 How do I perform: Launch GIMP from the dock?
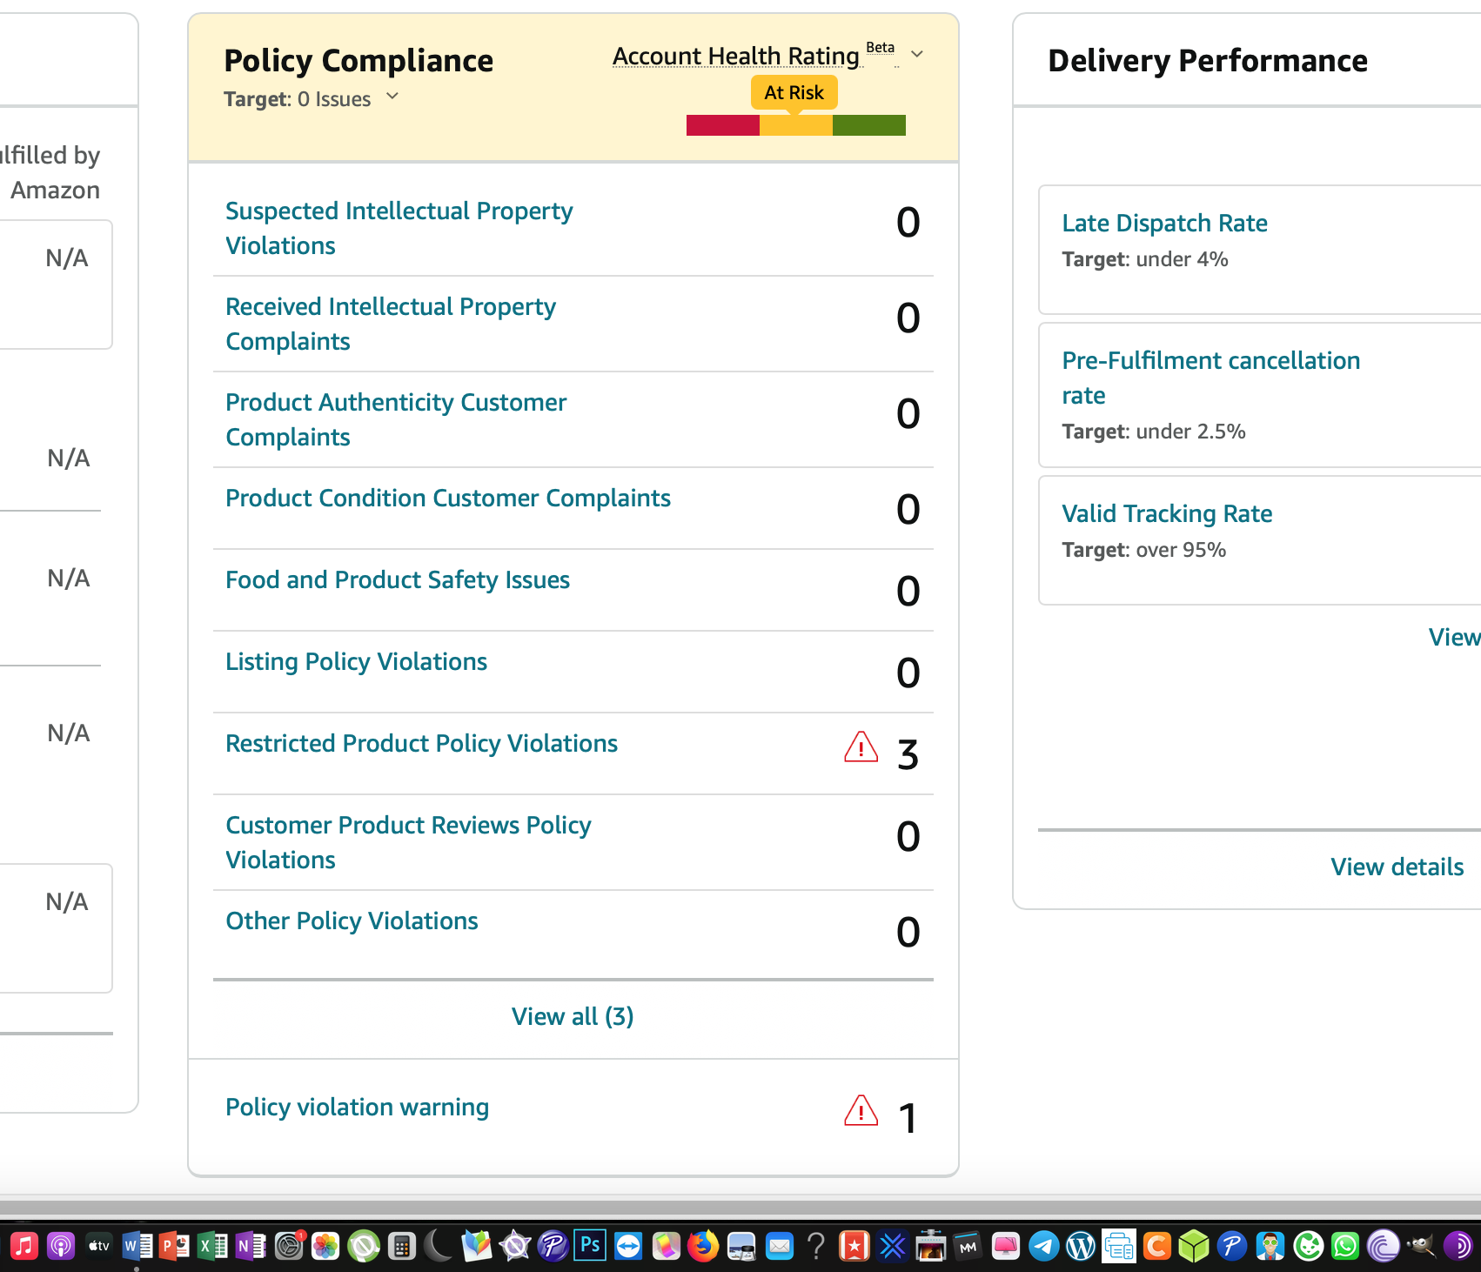pyautogui.click(x=1420, y=1246)
